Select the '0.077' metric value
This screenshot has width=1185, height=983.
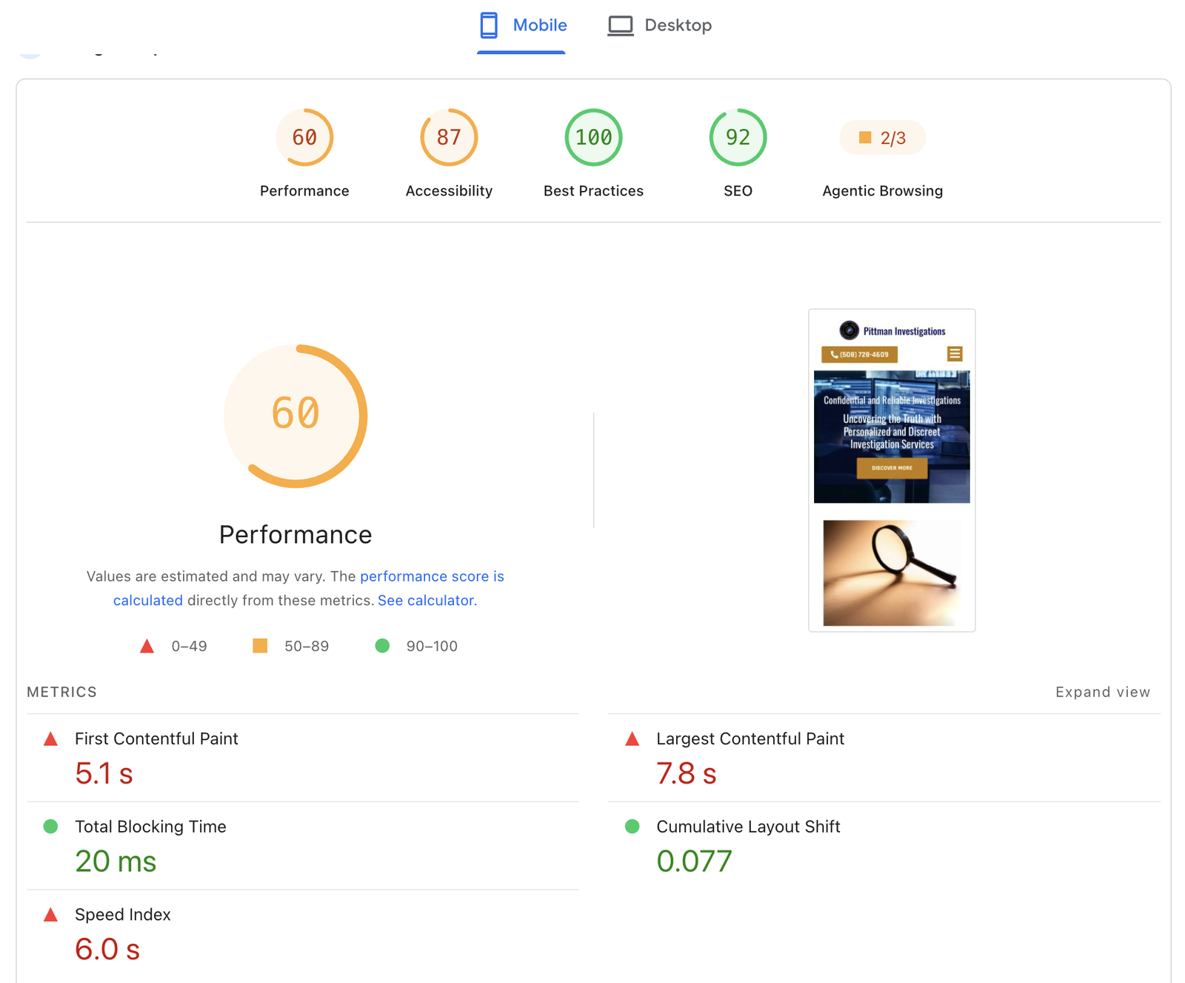(694, 862)
